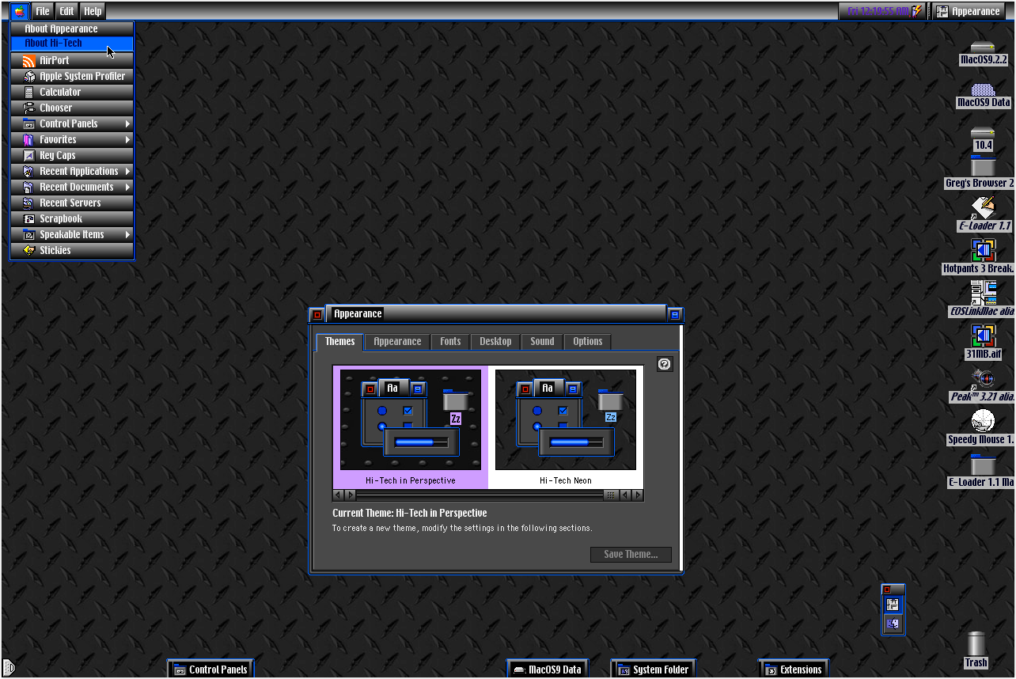This screenshot has height=679, width=1016.
Task: Expand the Control Panels submenu
Action: [72, 123]
